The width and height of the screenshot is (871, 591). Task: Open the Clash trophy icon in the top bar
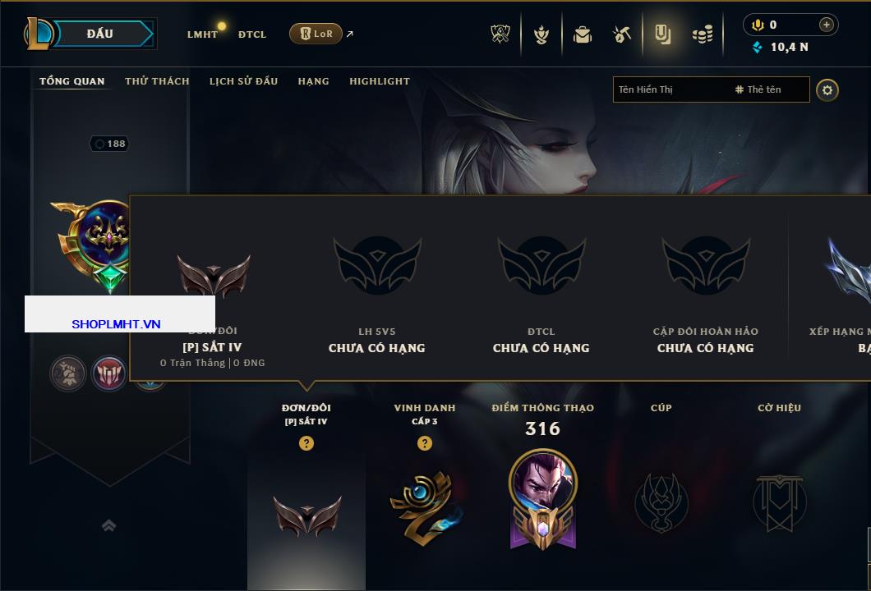tap(500, 34)
